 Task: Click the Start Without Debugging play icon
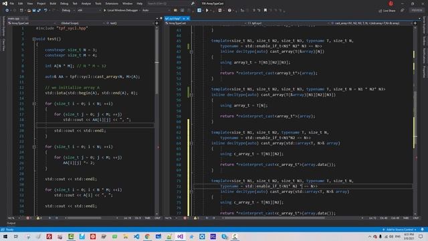(x=207, y=11)
